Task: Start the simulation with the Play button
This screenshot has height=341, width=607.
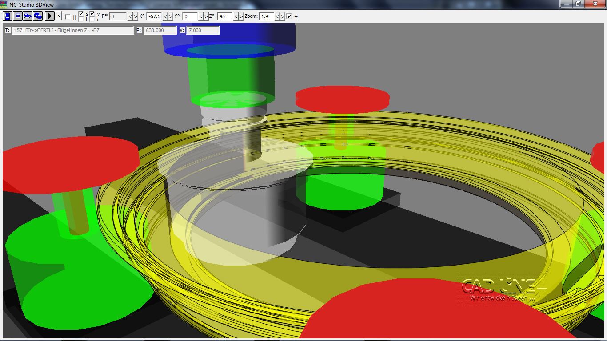Action: (49, 16)
